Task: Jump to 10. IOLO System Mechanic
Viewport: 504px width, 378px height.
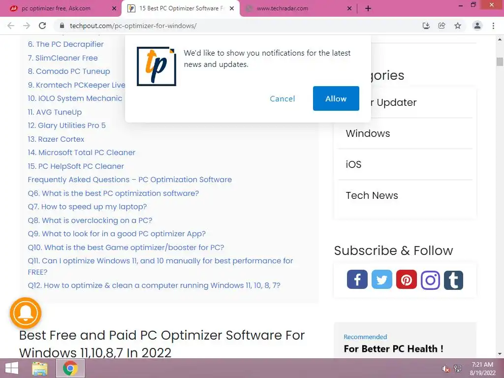Action: click(x=75, y=98)
